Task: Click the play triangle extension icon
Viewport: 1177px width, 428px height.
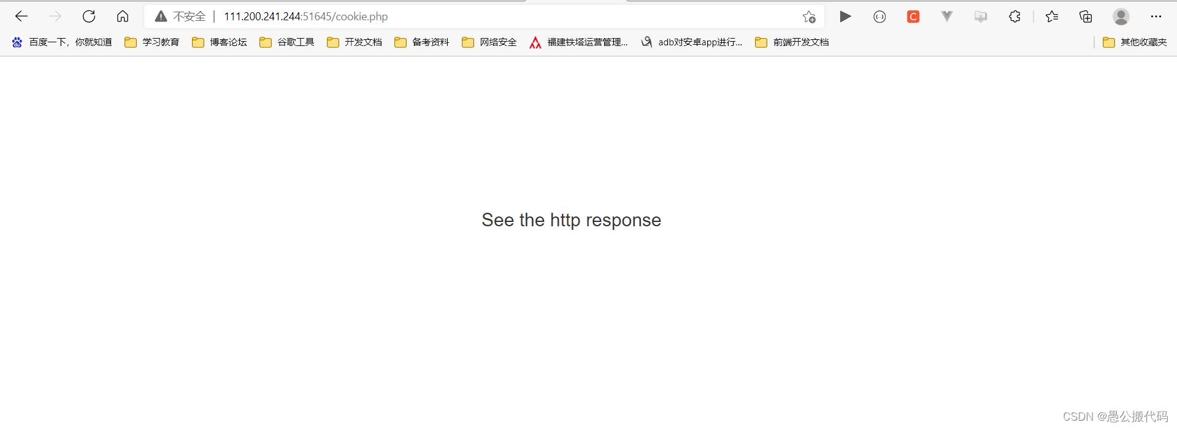Action: coord(845,17)
